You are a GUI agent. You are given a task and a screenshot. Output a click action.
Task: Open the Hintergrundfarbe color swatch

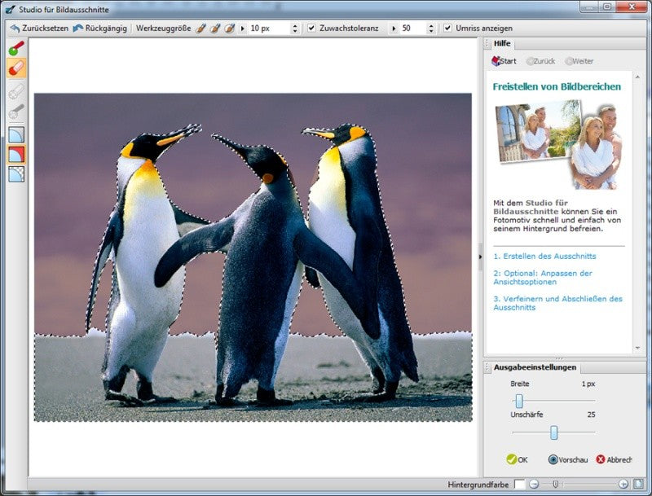point(519,485)
